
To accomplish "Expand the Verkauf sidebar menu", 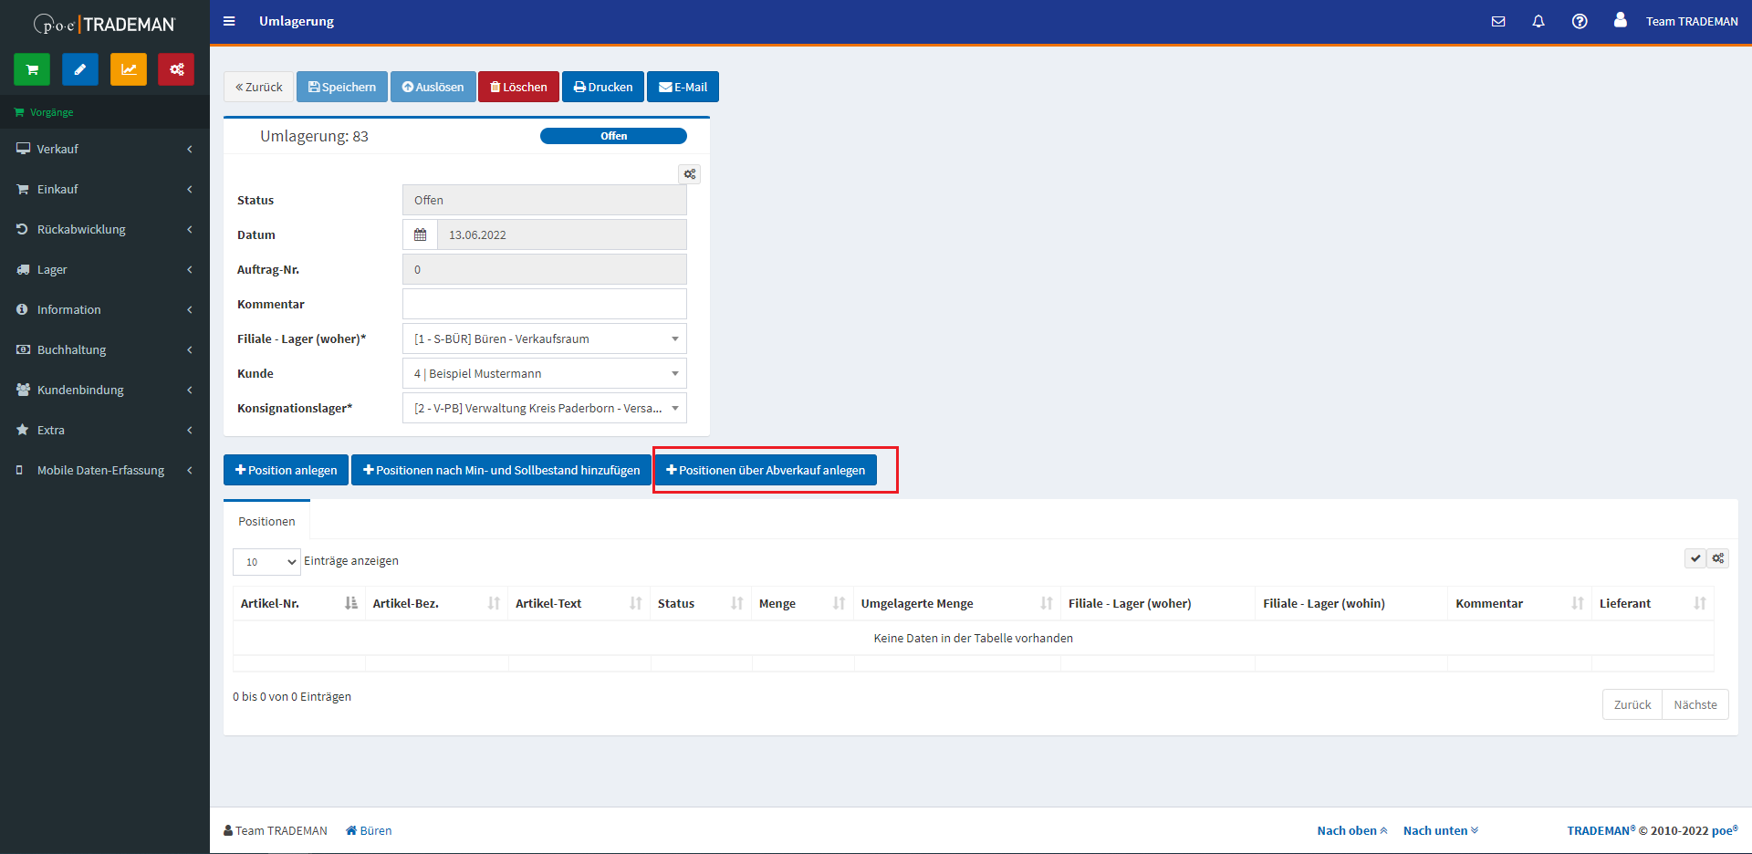I will 105,149.
